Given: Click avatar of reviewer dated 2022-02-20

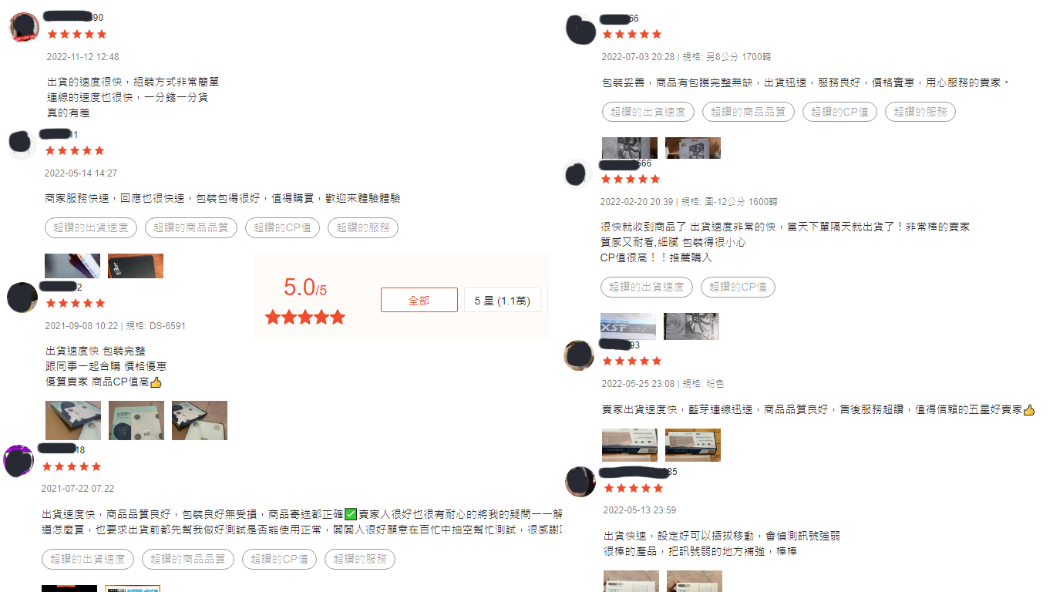Looking at the screenshot, I should tap(579, 174).
